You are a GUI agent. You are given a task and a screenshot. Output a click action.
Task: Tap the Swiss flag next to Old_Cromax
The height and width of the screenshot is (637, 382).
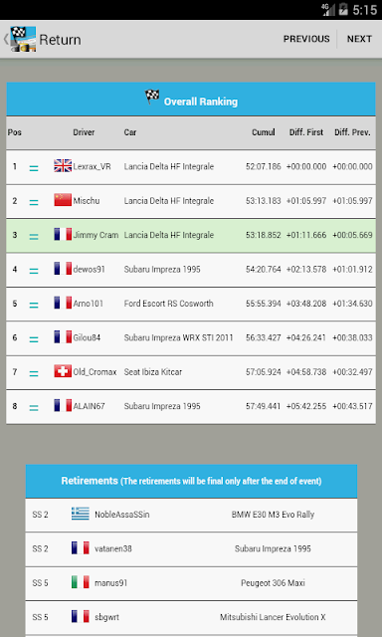[63, 371]
